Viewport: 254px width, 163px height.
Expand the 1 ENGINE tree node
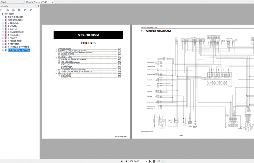3,26
